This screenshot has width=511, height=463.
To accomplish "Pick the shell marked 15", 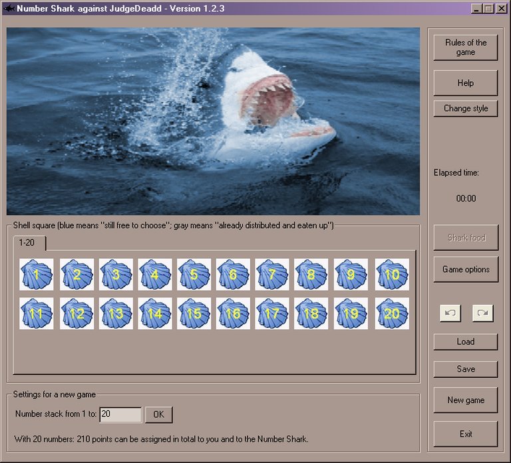I will pyautogui.click(x=194, y=313).
